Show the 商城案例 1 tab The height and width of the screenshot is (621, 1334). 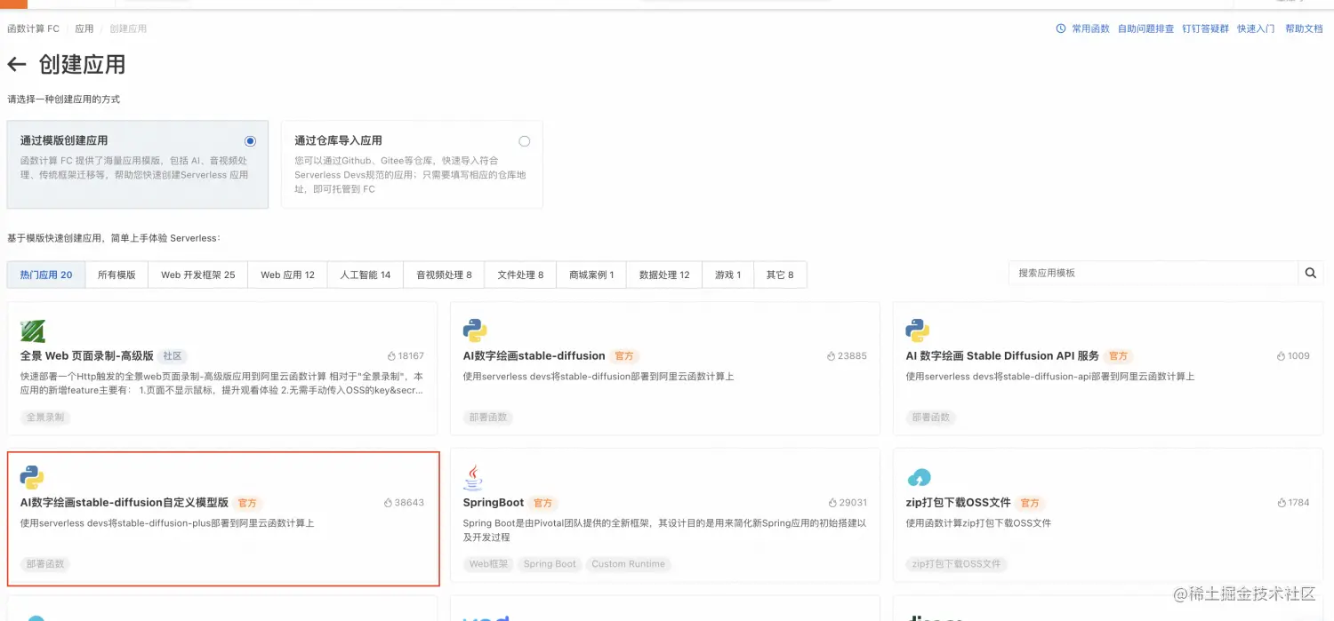click(591, 275)
